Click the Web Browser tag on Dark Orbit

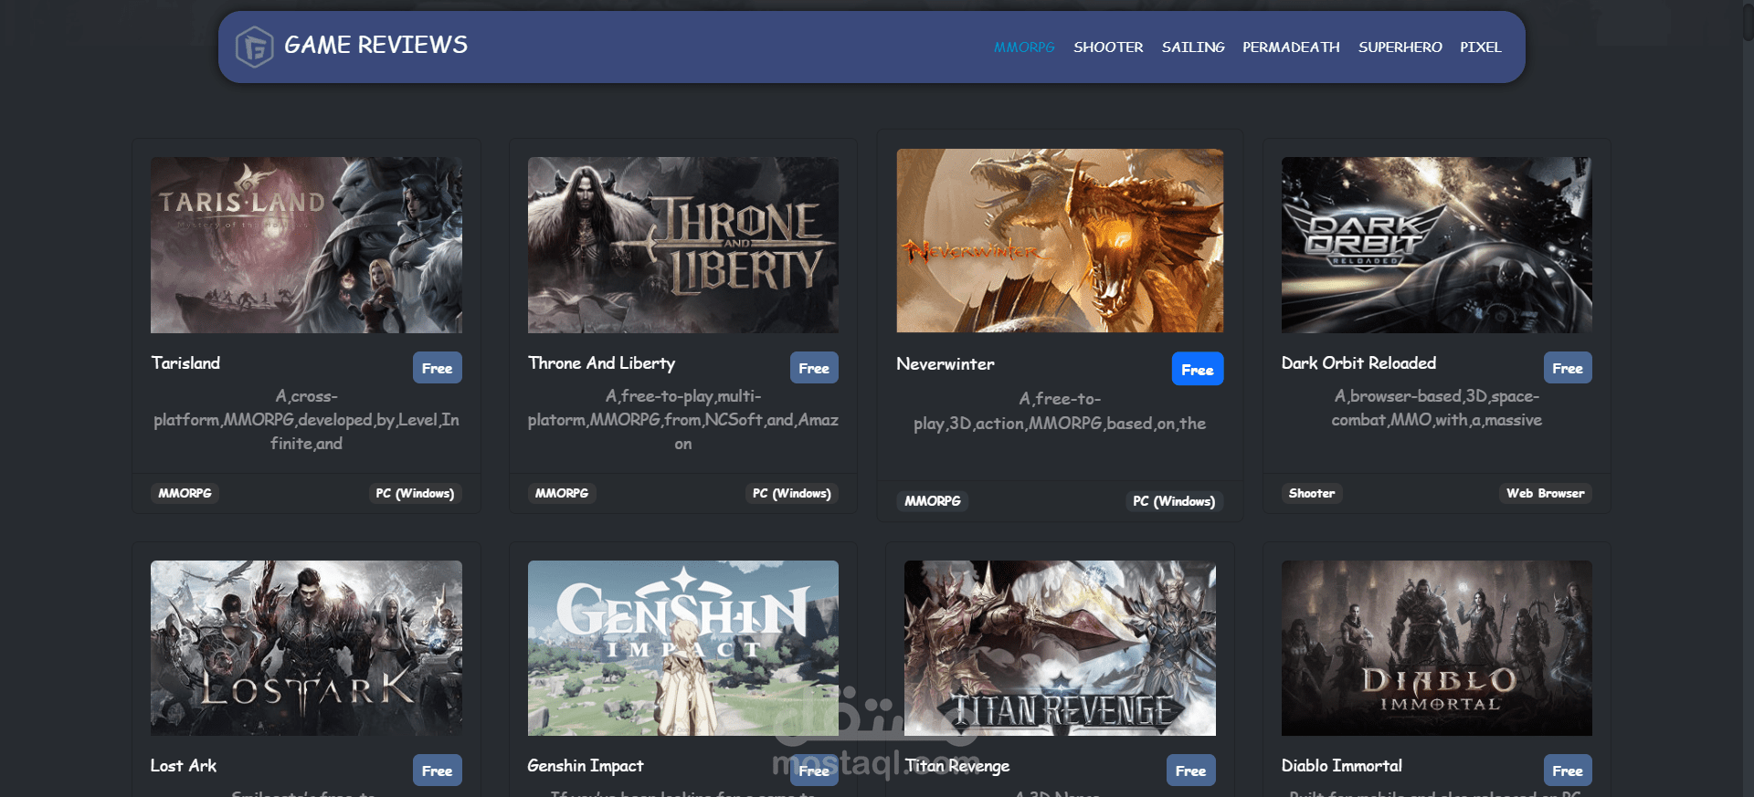click(x=1546, y=493)
